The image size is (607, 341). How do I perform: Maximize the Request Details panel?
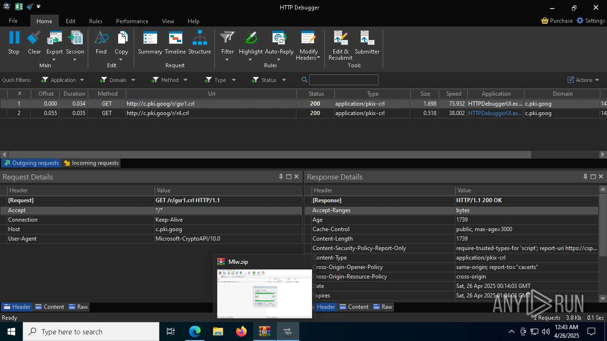coord(288,177)
